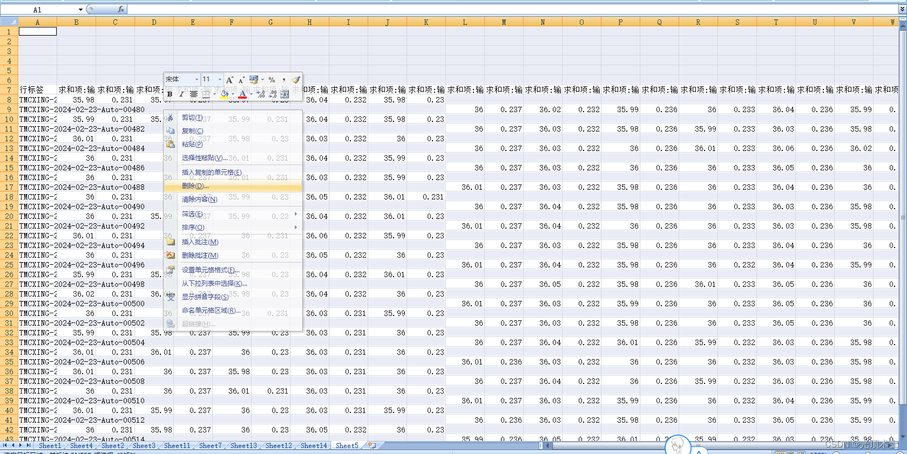This screenshot has height=454, width=907.
Task: Toggle Italic in the mini toolbar
Action: coord(181,94)
